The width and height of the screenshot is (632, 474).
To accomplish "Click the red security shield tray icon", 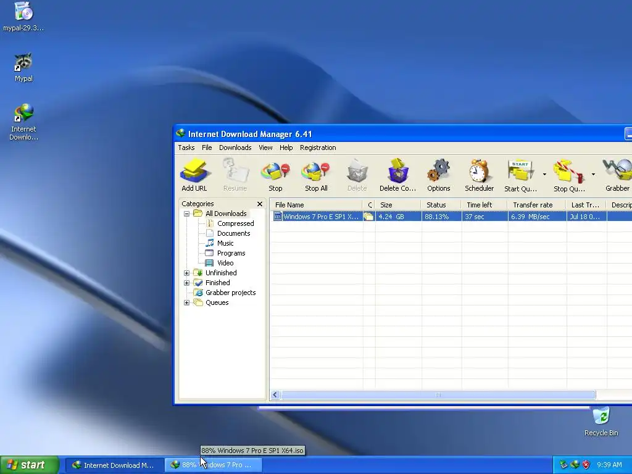I will [586, 465].
